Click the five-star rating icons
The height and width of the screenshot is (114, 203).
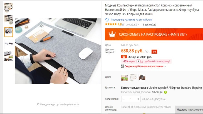[111, 24]
